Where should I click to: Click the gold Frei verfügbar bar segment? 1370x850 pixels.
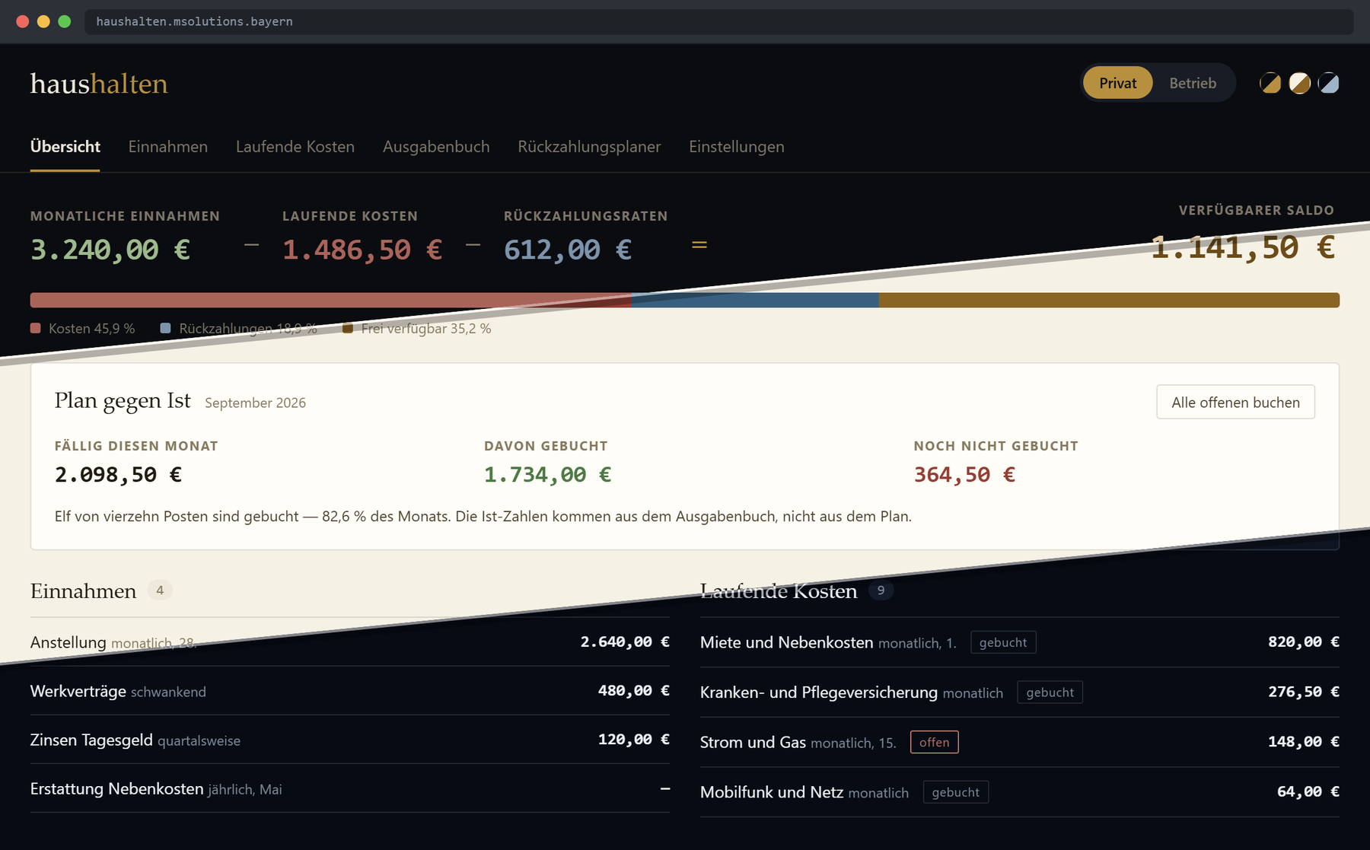tap(1109, 300)
